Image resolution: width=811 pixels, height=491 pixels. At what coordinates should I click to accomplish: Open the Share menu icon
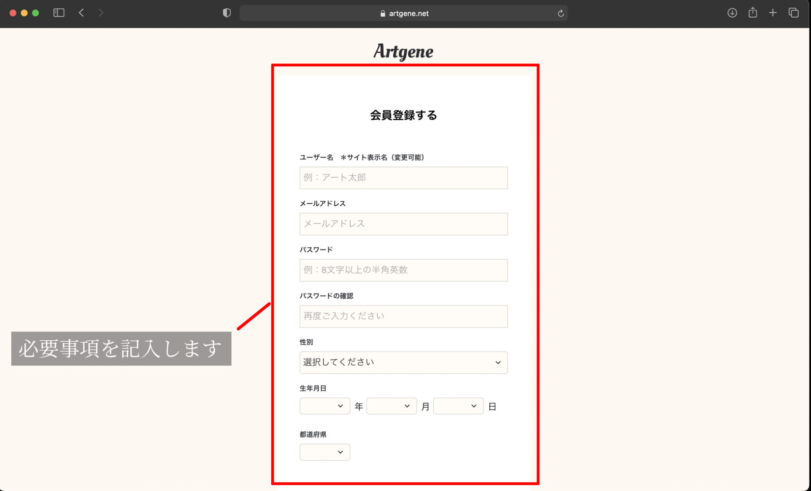point(753,13)
